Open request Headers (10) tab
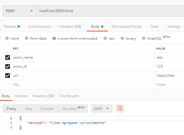This screenshot has height=135, width=184. 70,27
